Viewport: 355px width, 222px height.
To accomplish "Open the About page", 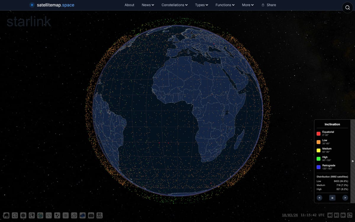I will click(129, 5).
